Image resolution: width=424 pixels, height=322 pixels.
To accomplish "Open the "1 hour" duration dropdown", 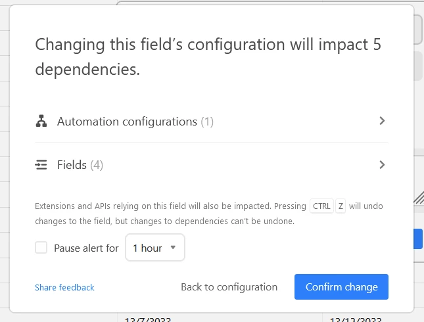I will click(155, 247).
